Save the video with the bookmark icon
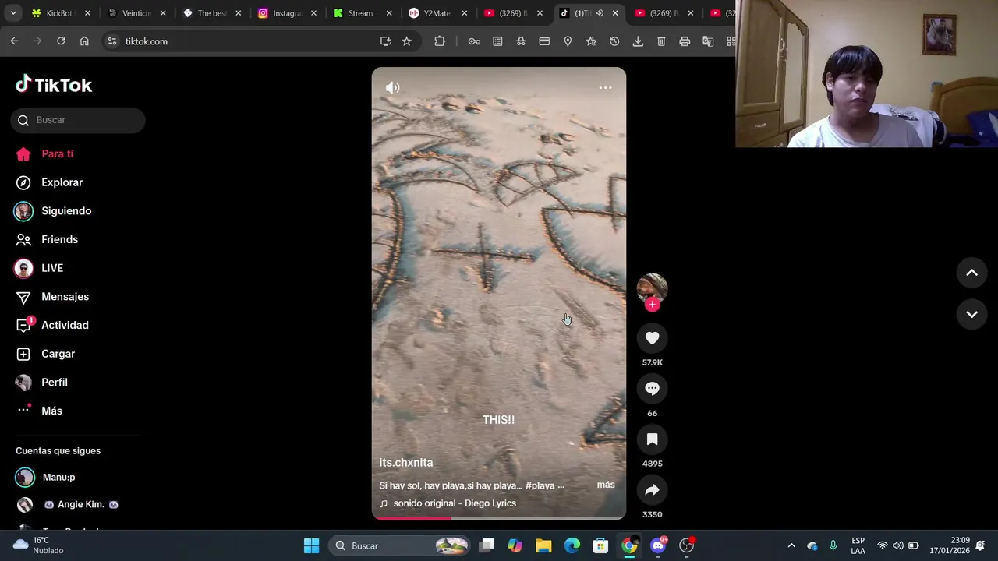The image size is (998, 561). tap(653, 439)
